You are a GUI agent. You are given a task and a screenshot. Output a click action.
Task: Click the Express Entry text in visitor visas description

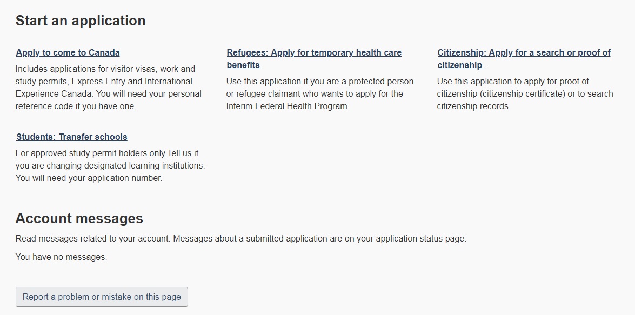98,82
